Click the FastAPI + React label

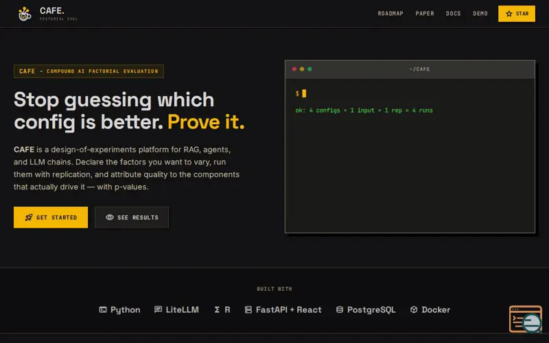click(288, 310)
